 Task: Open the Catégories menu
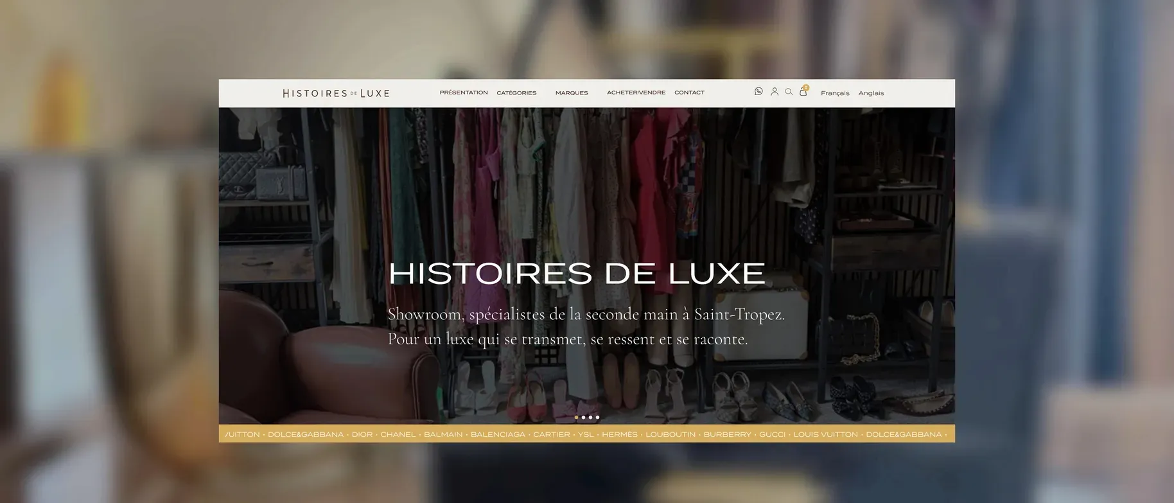pyautogui.click(x=516, y=93)
